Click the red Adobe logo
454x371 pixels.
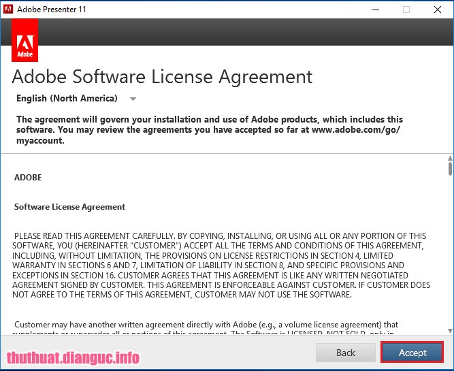click(x=25, y=40)
